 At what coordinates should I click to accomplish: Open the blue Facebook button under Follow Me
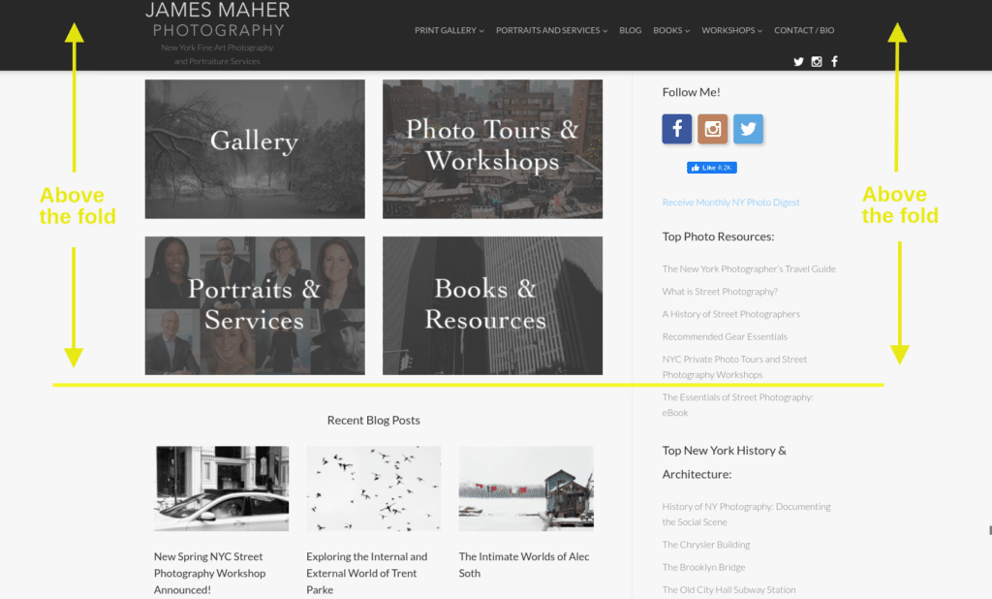coord(677,129)
